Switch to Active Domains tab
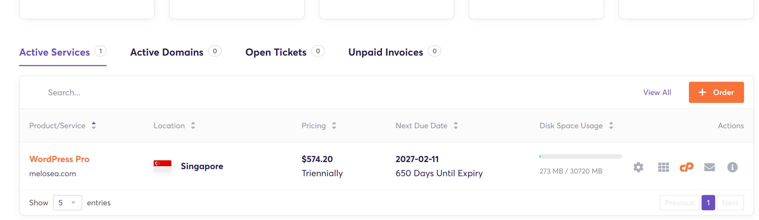Image resolution: width=759 pixels, height=220 pixels. [175, 52]
